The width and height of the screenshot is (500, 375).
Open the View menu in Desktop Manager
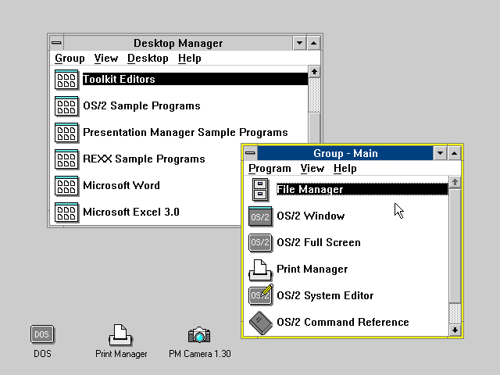(106, 59)
